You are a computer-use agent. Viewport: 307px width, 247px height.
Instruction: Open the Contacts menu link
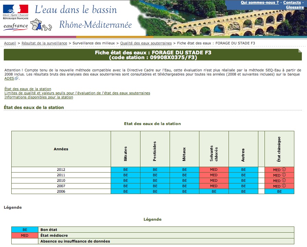tap(292, 2)
